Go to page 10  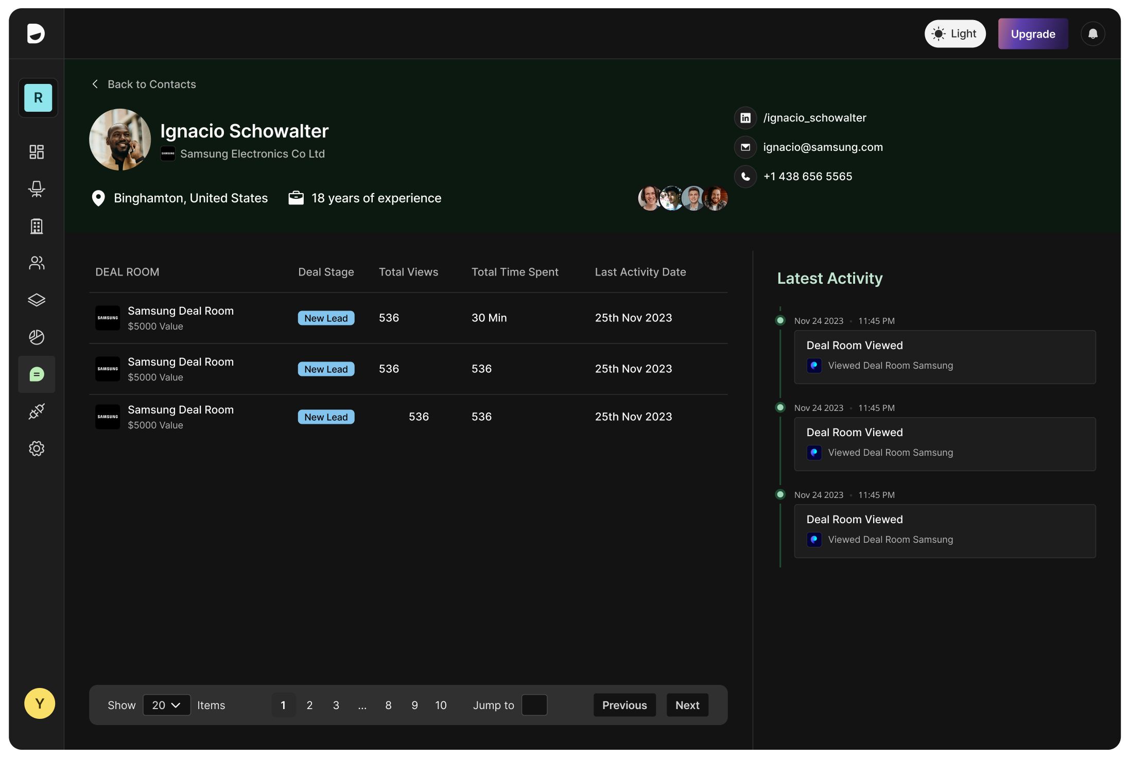tap(441, 705)
